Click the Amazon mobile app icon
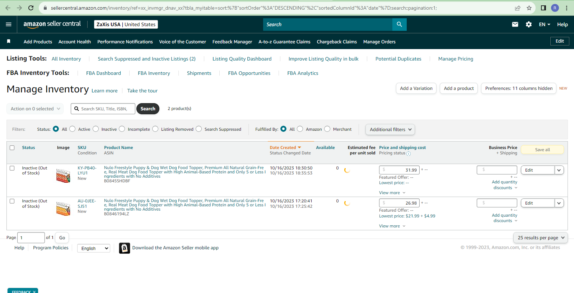This screenshot has height=293, width=574. coord(125,248)
